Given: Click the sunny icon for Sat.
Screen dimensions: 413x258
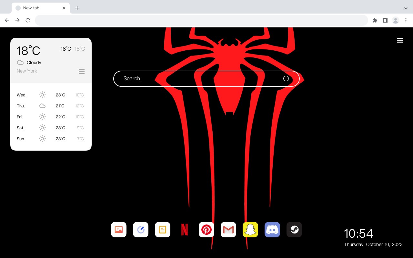Looking at the screenshot, I should [x=42, y=128].
